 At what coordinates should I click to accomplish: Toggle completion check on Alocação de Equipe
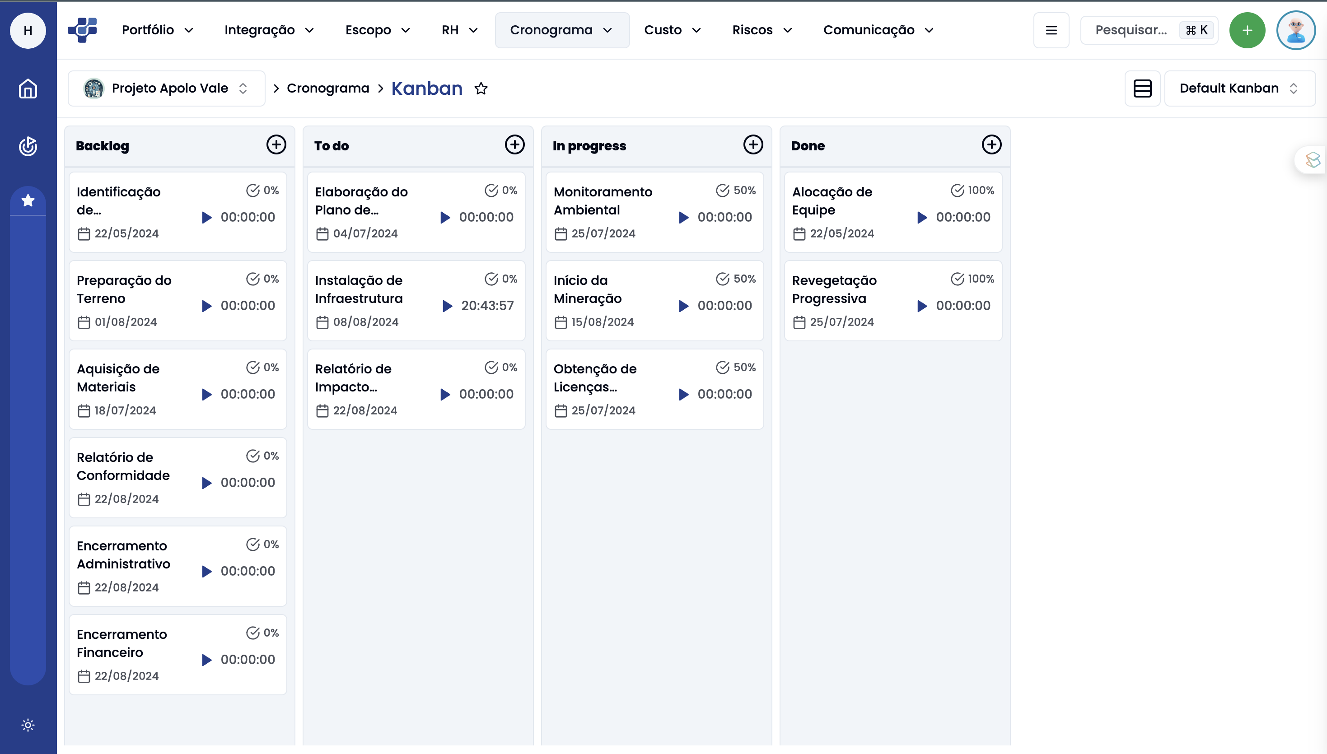tap(957, 190)
